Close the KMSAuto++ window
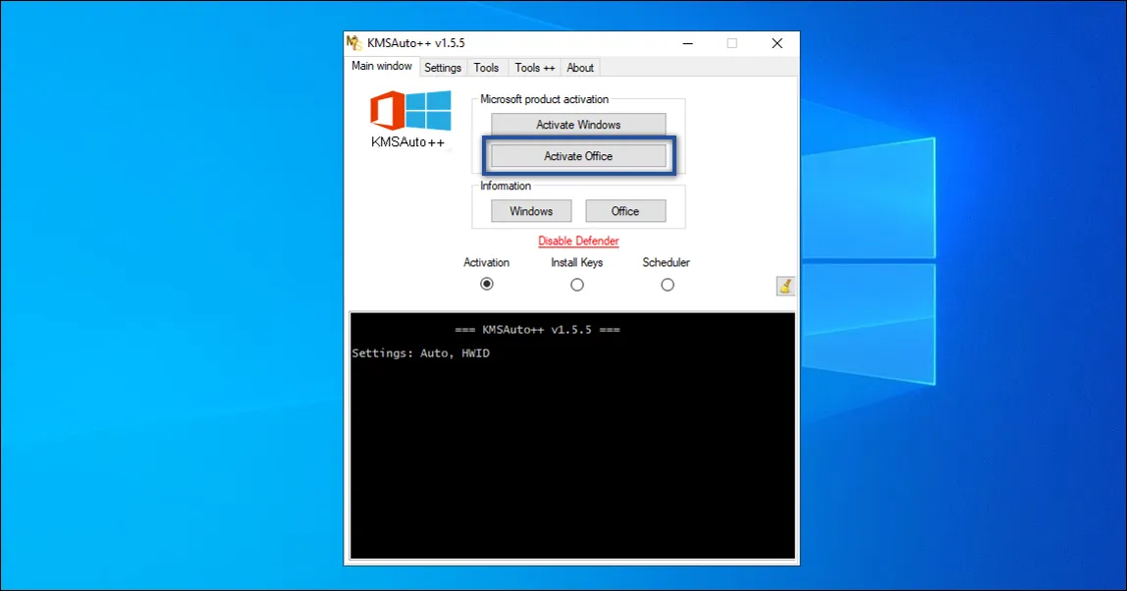This screenshot has height=591, width=1127. pos(777,43)
